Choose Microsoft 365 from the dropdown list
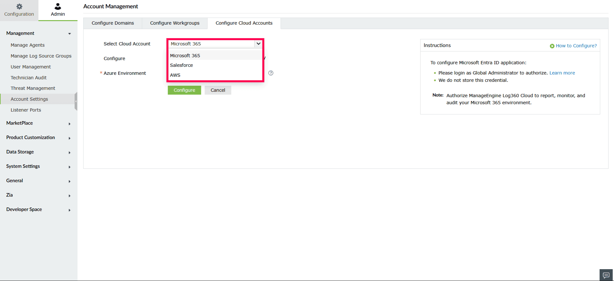Image resolution: width=614 pixels, height=281 pixels. coord(215,55)
